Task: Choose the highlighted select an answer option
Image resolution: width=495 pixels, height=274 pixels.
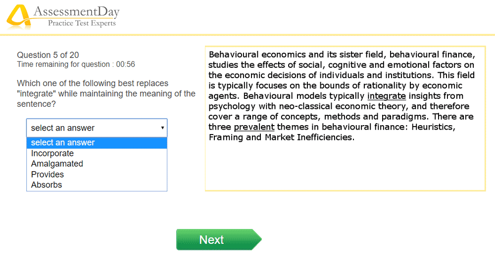Action: pos(97,143)
